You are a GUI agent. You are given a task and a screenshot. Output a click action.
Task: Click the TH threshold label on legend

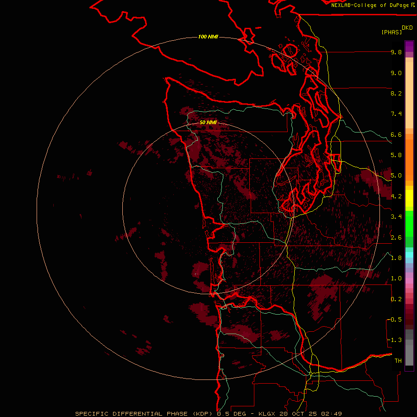point(398,361)
